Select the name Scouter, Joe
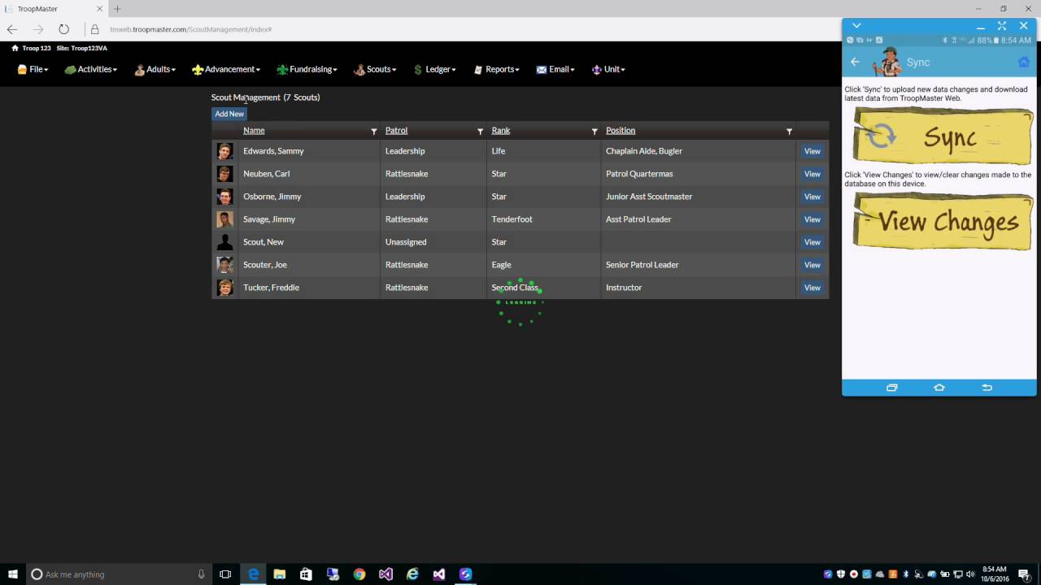Viewport: 1041px width, 585px height. 265,265
